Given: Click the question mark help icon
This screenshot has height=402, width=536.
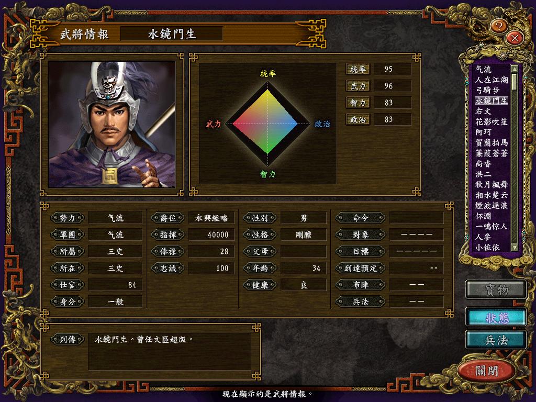Looking at the screenshot, I should 499,26.
